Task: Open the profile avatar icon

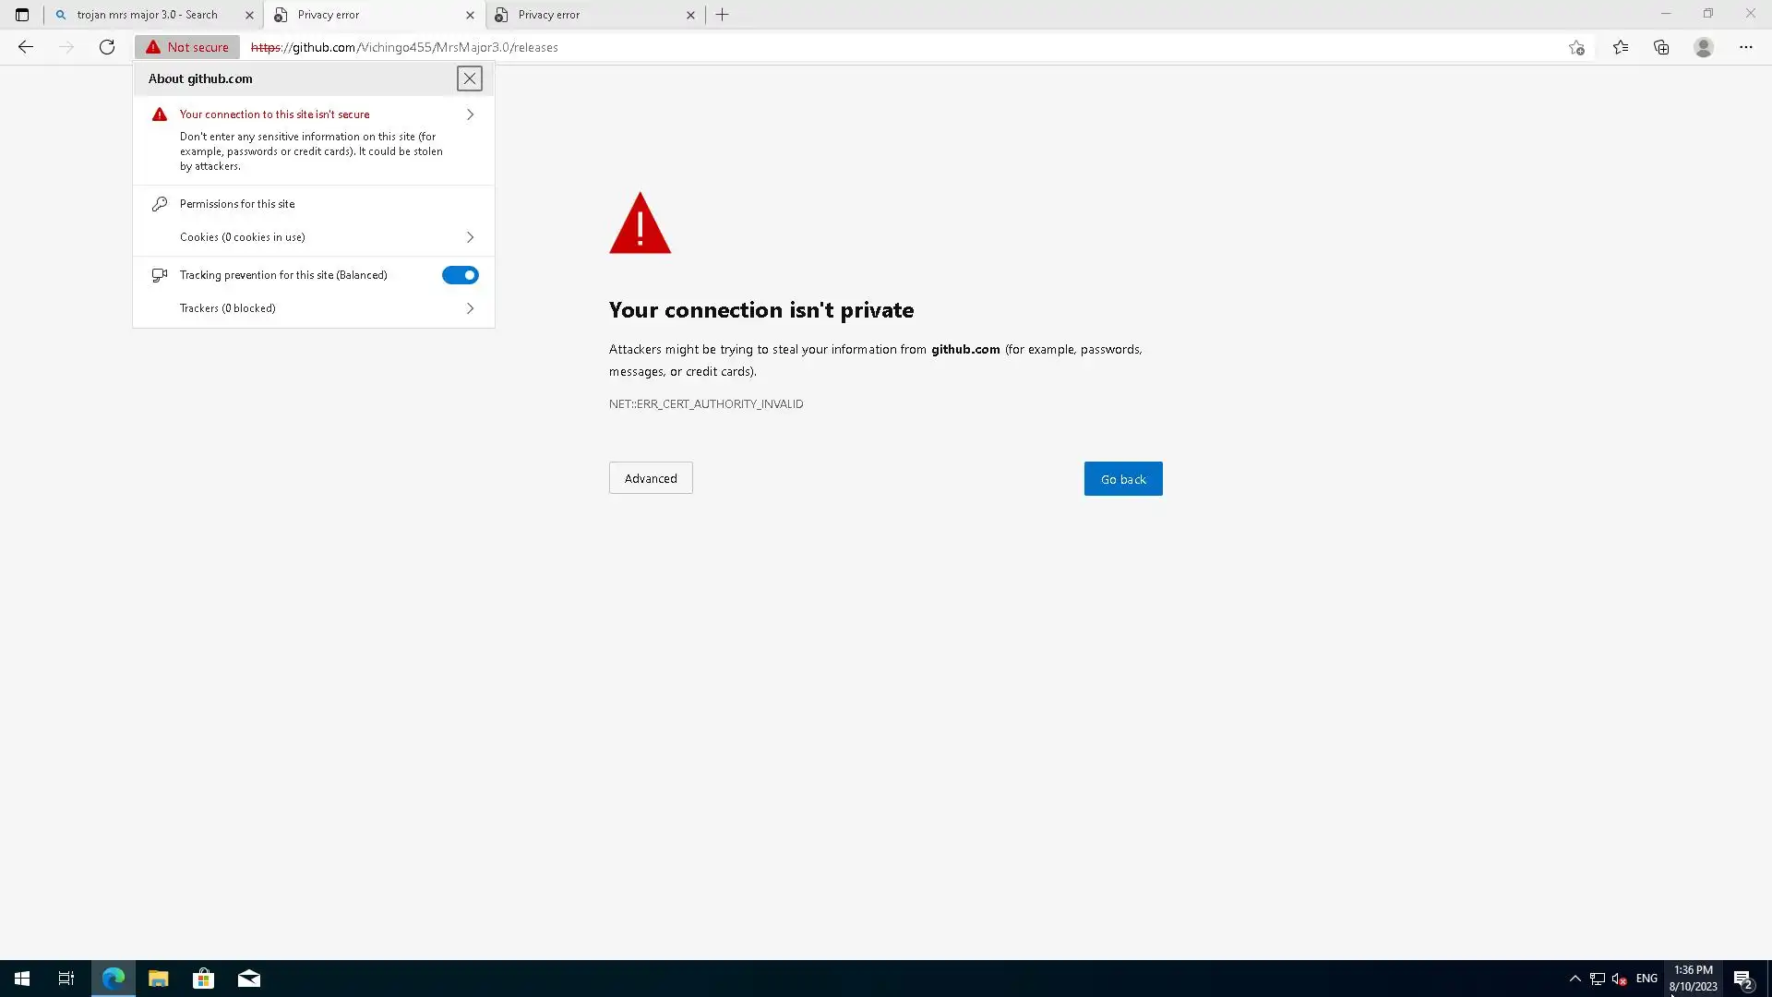Action: coord(1703,47)
